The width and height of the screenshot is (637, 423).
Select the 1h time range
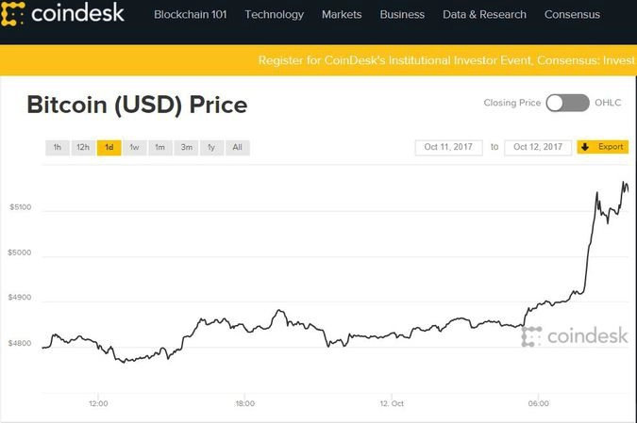57,147
